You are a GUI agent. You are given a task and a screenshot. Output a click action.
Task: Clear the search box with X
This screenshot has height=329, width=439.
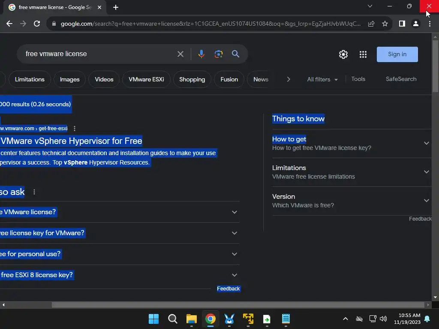180,54
